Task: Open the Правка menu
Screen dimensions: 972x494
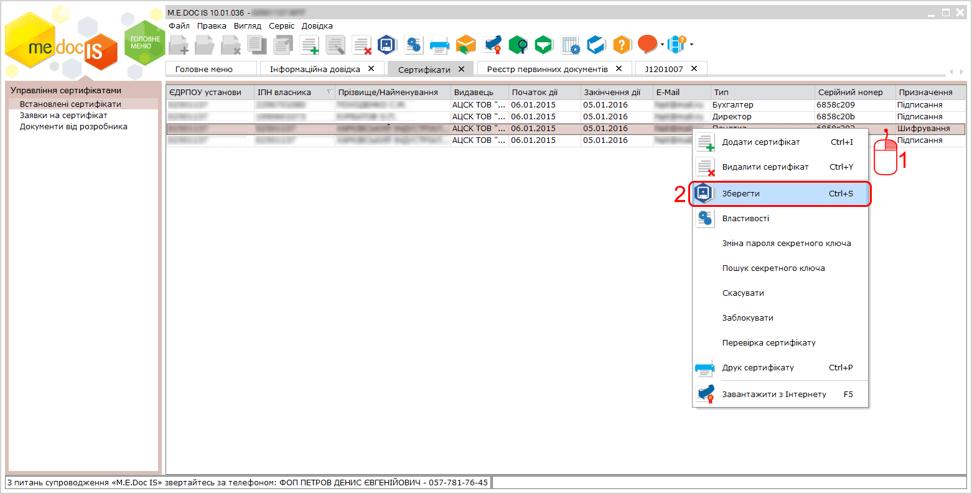Action: (212, 26)
